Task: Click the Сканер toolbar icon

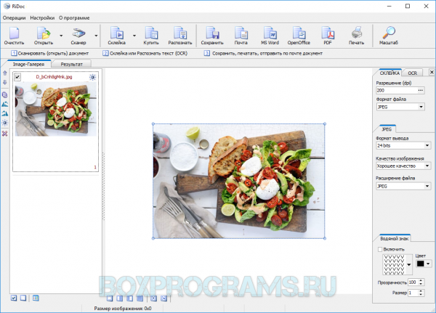Action: click(78, 33)
